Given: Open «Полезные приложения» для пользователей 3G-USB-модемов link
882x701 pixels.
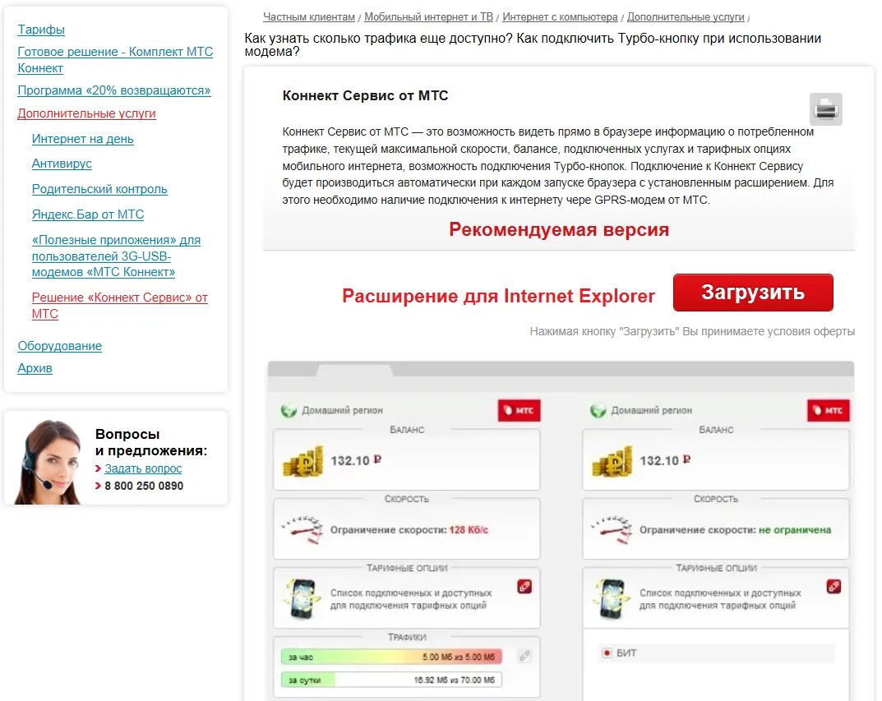Looking at the screenshot, I should [x=116, y=256].
